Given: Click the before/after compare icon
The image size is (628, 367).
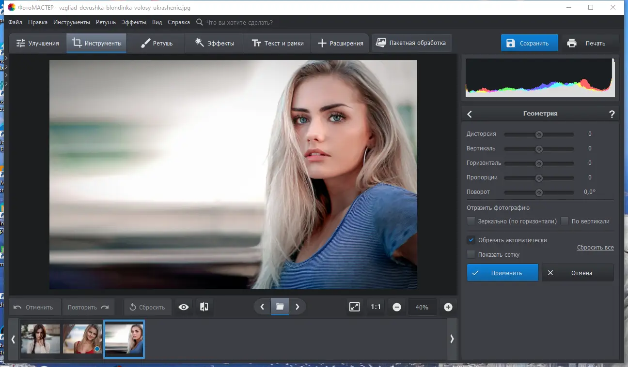Looking at the screenshot, I should pyautogui.click(x=204, y=307).
